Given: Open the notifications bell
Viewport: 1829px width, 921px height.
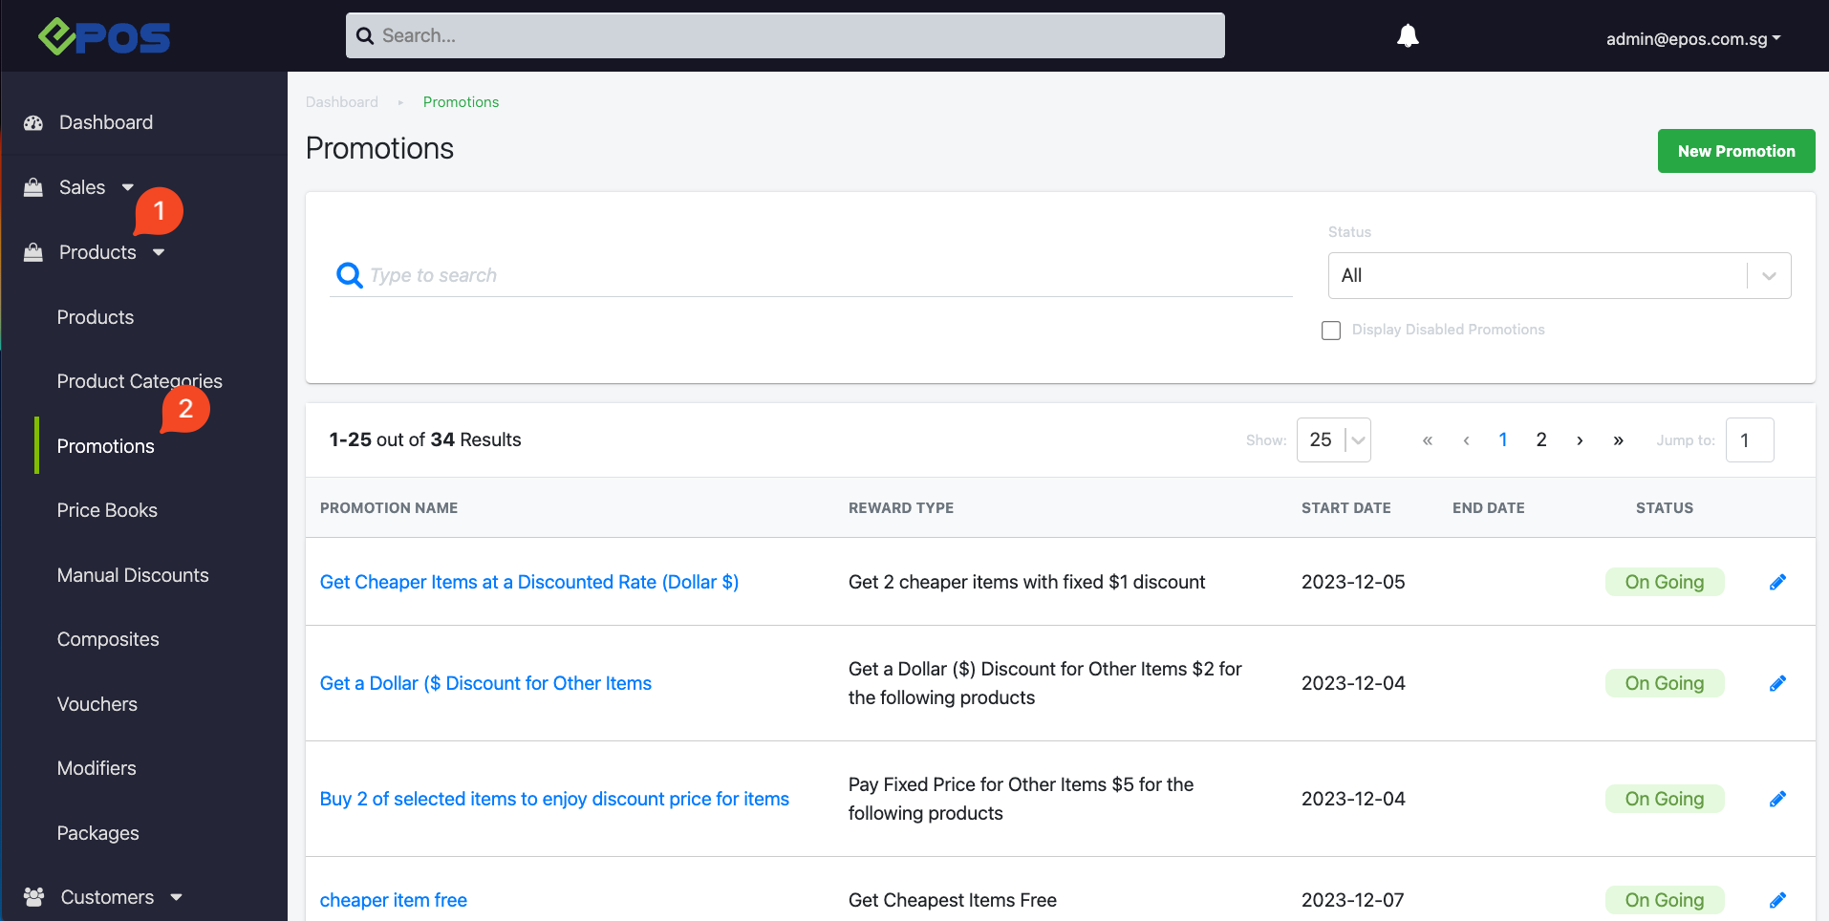Looking at the screenshot, I should 1408,36.
